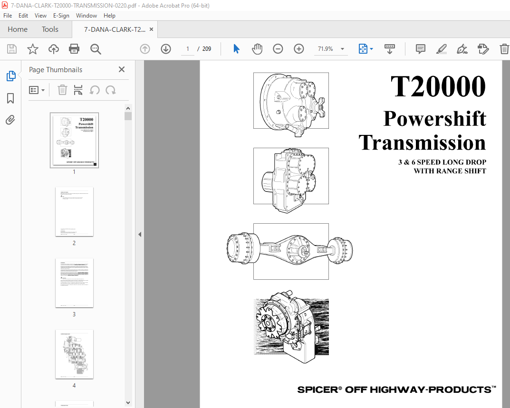Select page 4 thumbnail

[x=74, y=354]
